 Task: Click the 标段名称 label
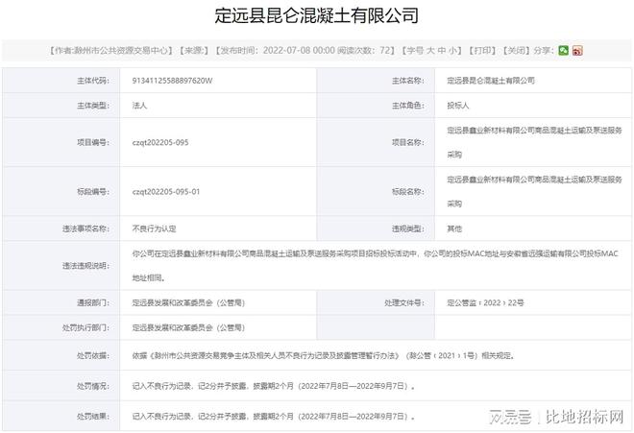pos(408,192)
